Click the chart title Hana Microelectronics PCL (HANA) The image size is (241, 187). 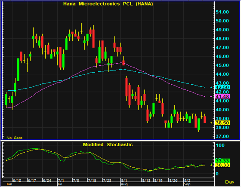click(108, 4)
